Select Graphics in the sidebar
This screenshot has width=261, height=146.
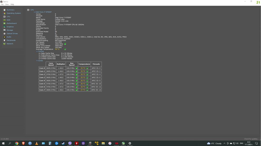coord(10,27)
